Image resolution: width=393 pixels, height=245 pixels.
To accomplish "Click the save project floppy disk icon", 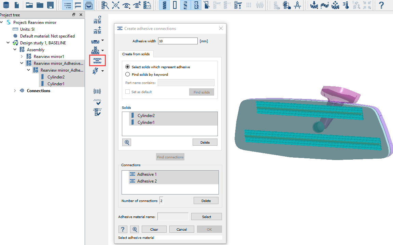I will (x=50, y=5).
